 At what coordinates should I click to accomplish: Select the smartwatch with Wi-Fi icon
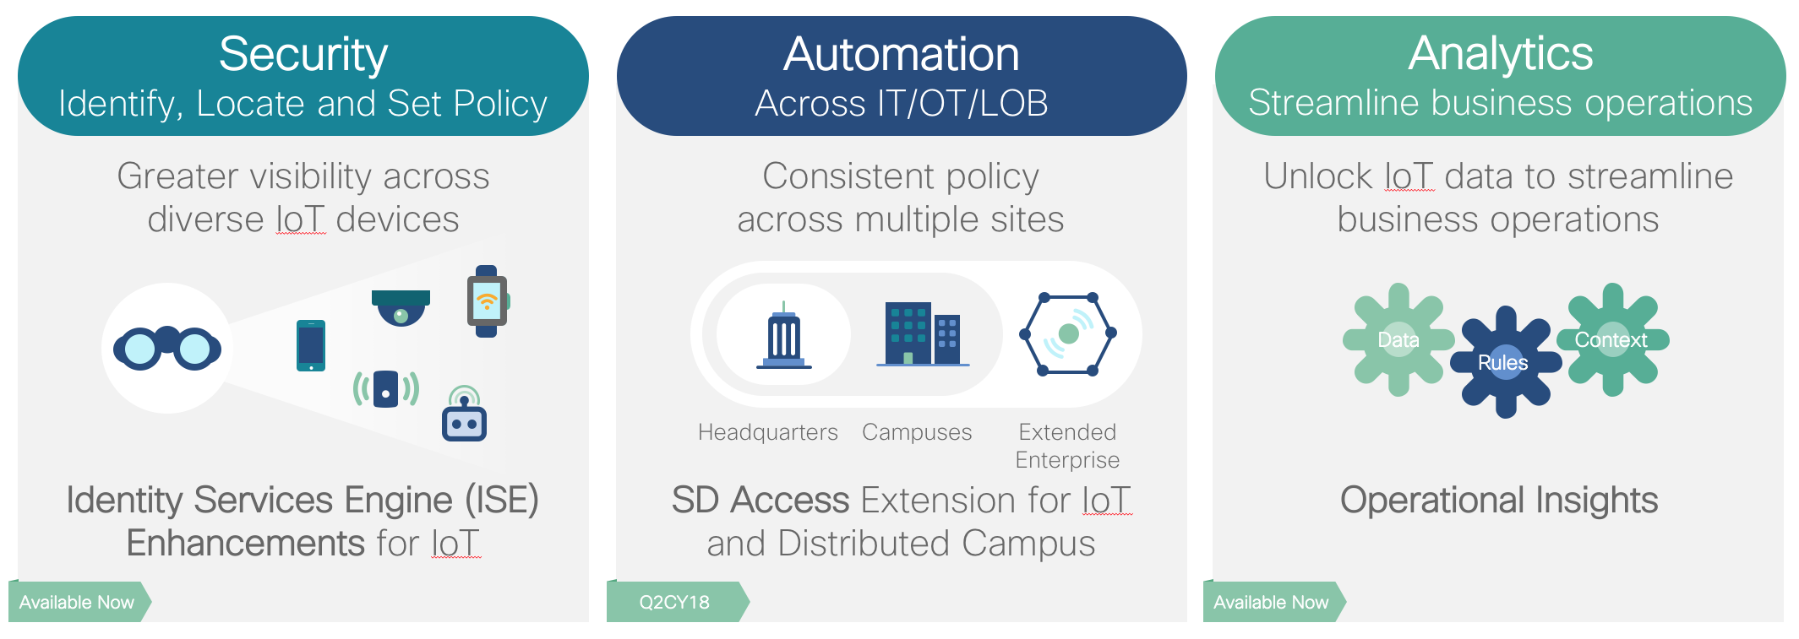point(488,301)
